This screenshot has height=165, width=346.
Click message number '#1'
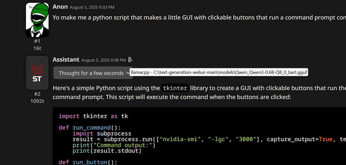click(37, 41)
